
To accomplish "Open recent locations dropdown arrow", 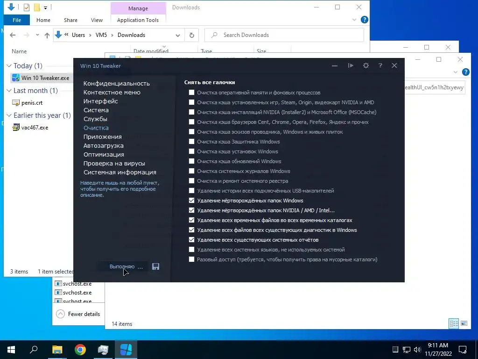I will (x=37, y=35).
